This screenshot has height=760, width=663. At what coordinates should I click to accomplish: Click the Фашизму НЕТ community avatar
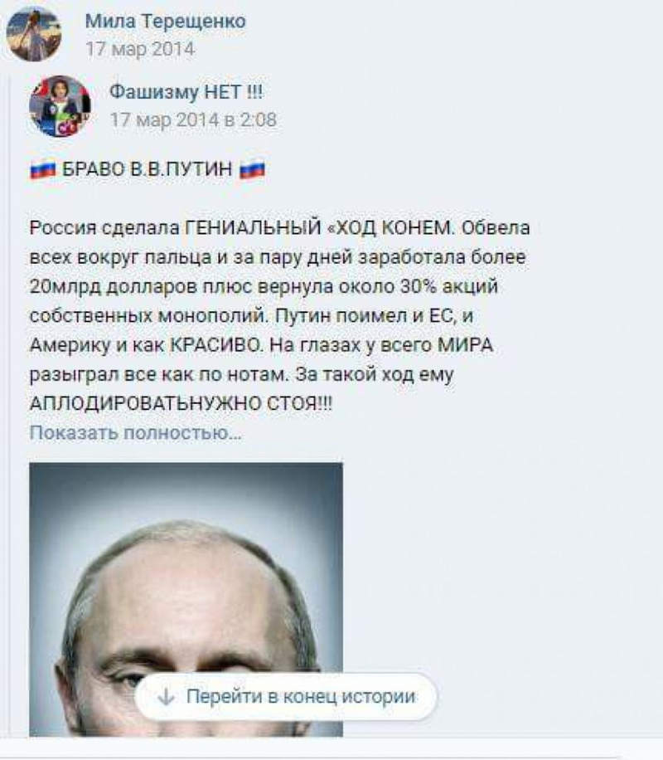coord(60,106)
